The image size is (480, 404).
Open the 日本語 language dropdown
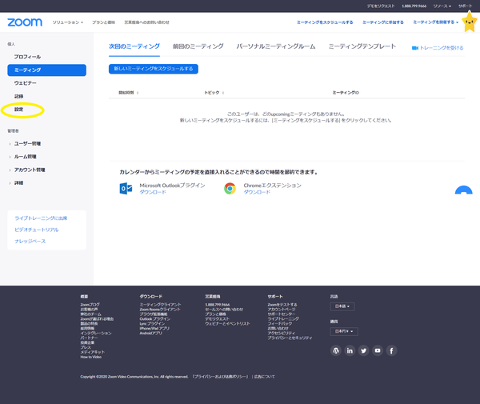pos(342,306)
